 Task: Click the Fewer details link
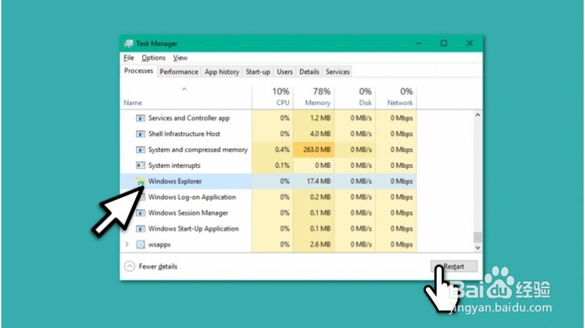pyautogui.click(x=158, y=266)
